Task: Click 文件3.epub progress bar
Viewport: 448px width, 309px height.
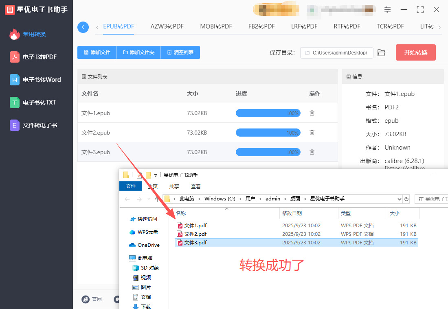Action: click(268, 152)
